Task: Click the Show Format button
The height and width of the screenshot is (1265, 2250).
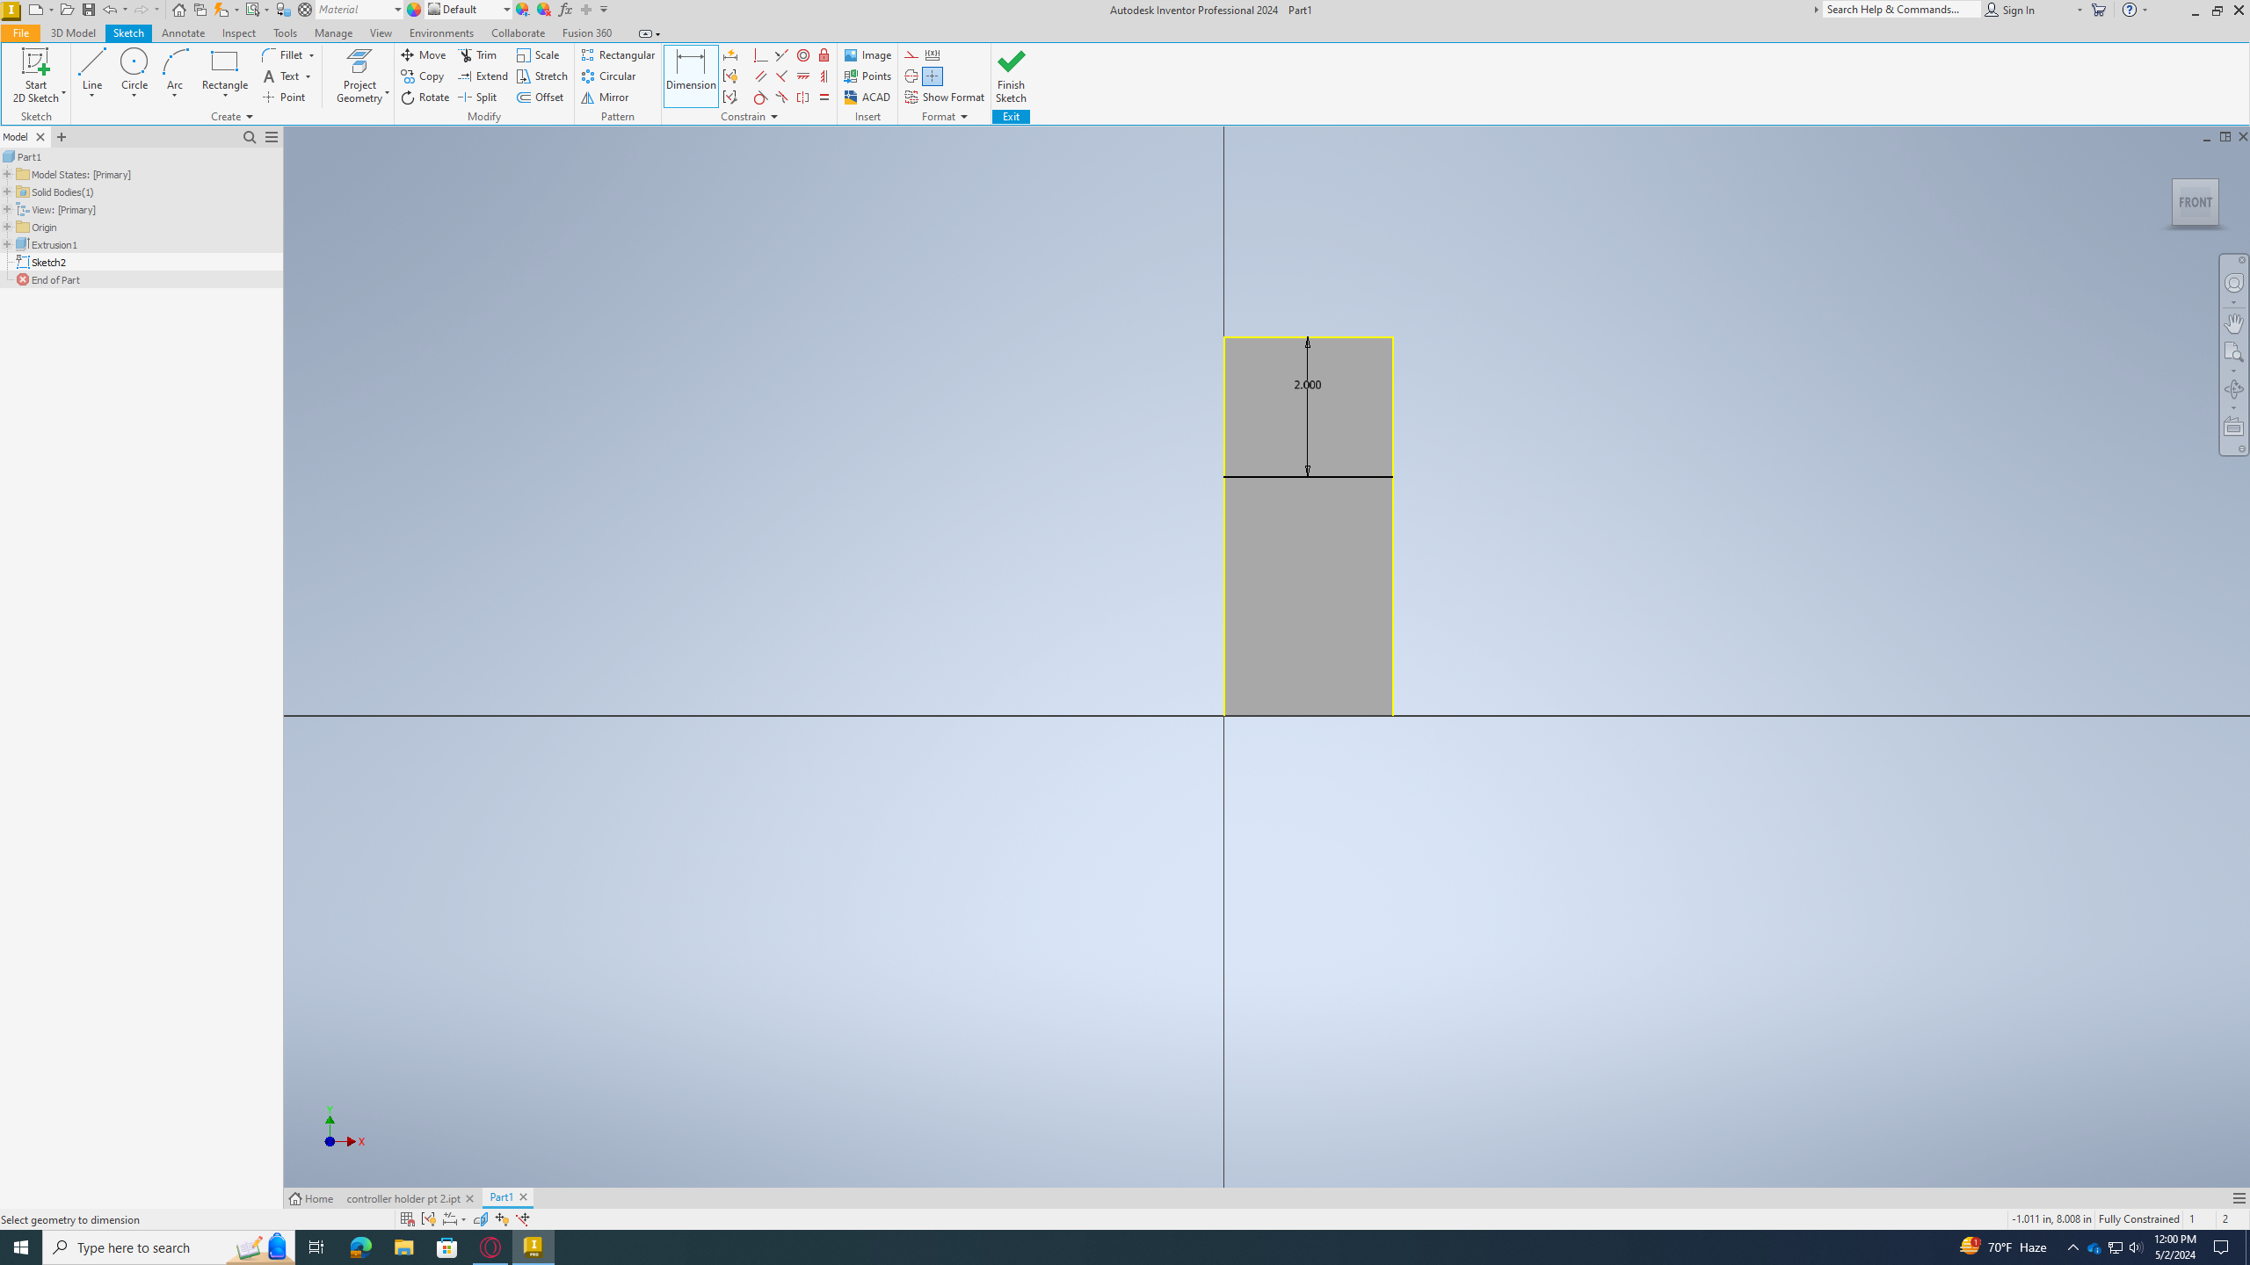Action: pyautogui.click(x=945, y=98)
